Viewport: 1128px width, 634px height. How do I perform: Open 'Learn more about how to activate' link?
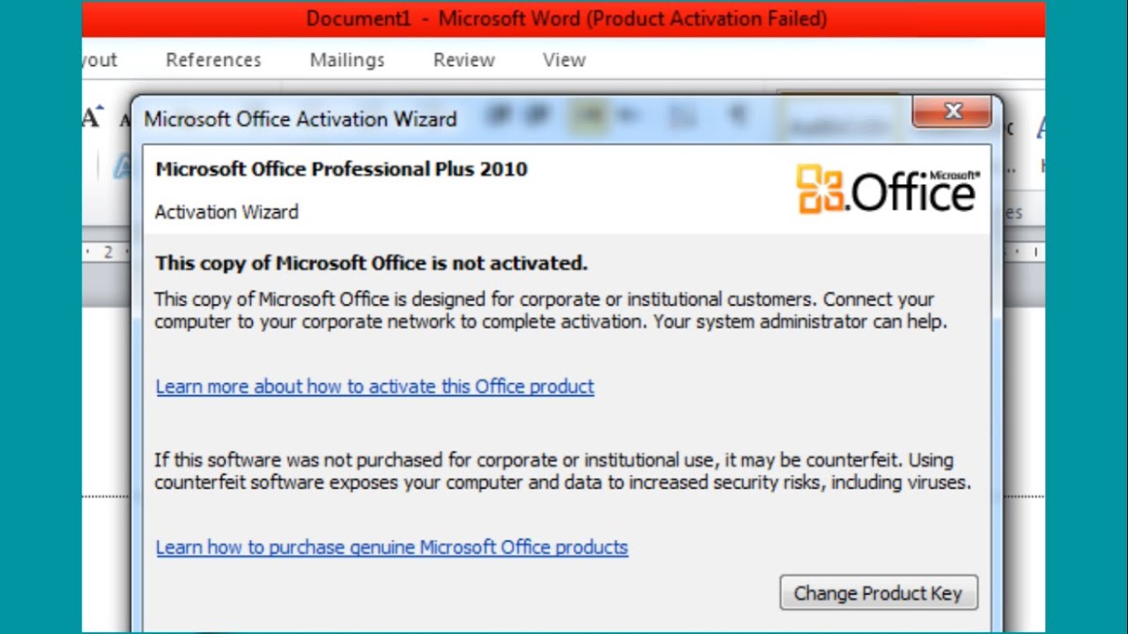pyautogui.click(x=375, y=387)
